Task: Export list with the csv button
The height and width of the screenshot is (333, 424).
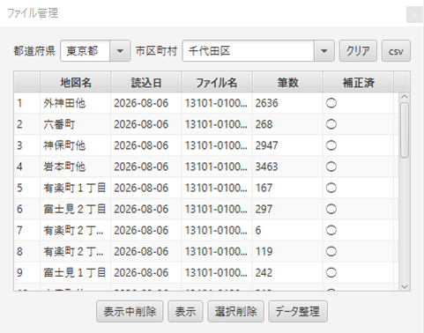Action: (396, 51)
